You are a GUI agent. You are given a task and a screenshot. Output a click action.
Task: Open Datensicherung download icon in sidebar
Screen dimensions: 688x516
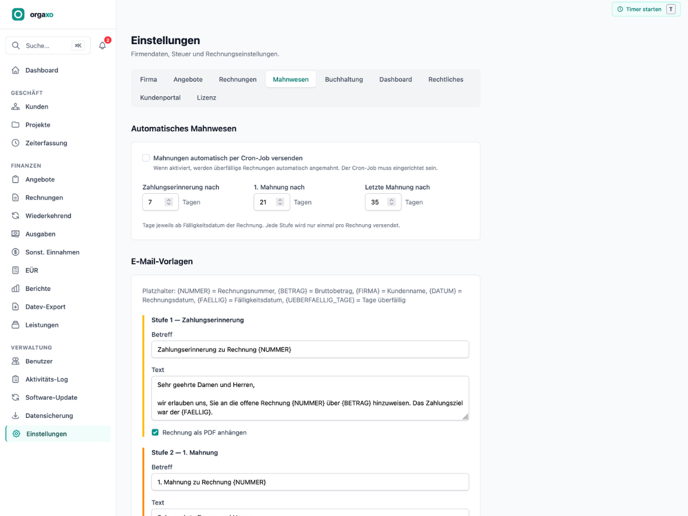point(15,416)
